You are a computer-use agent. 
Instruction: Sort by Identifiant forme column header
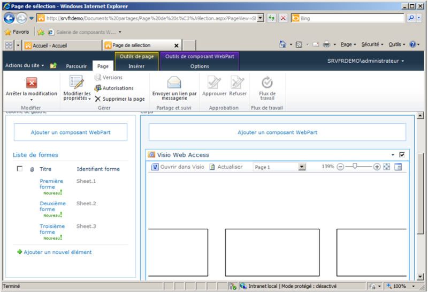point(98,169)
